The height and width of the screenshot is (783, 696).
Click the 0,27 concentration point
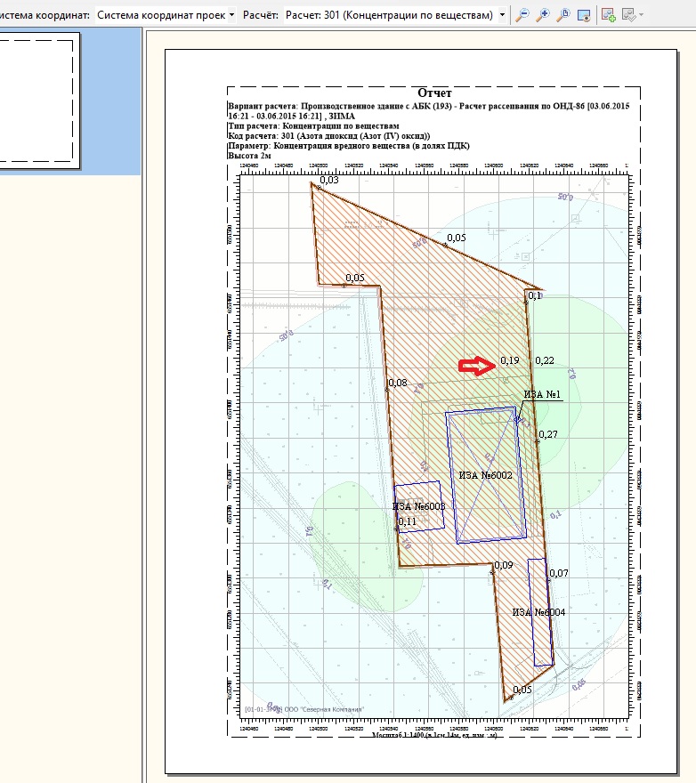(548, 434)
